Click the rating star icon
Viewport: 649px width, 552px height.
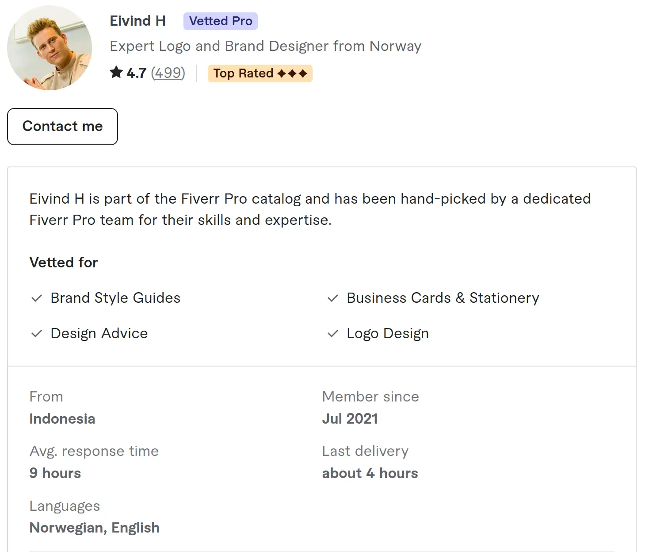click(x=116, y=72)
